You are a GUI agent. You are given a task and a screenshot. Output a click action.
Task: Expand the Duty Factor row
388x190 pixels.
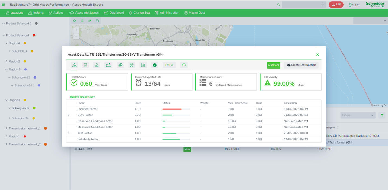pyautogui.click(x=69, y=115)
